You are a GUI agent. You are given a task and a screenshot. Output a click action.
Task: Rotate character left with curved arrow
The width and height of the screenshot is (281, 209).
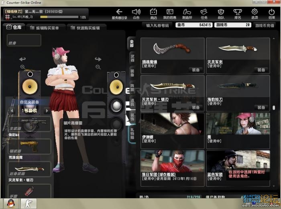coord(22,59)
